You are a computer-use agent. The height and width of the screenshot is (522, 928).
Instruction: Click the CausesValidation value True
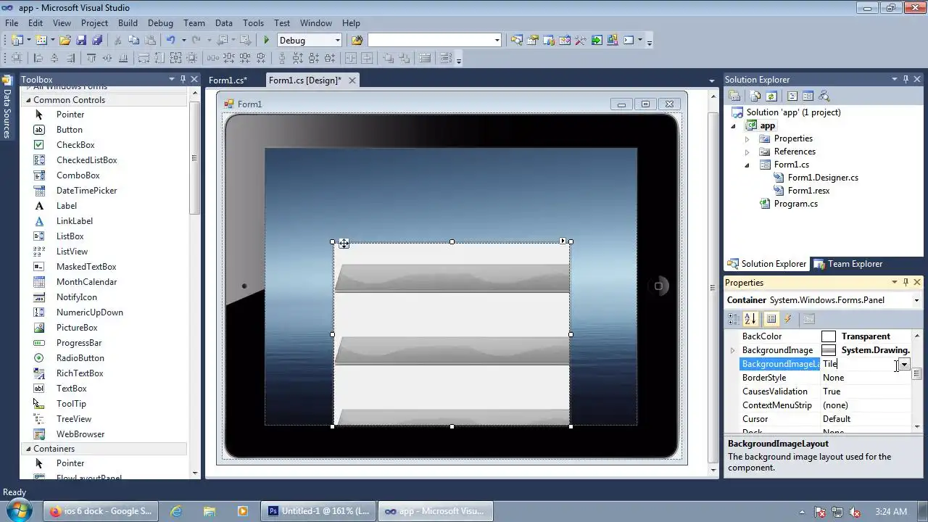click(x=832, y=391)
